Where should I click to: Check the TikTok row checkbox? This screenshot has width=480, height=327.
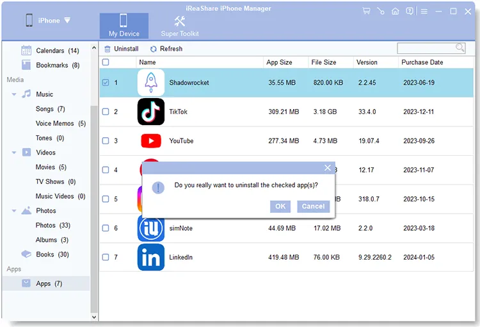pyautogui.click(x=106, y=112)
